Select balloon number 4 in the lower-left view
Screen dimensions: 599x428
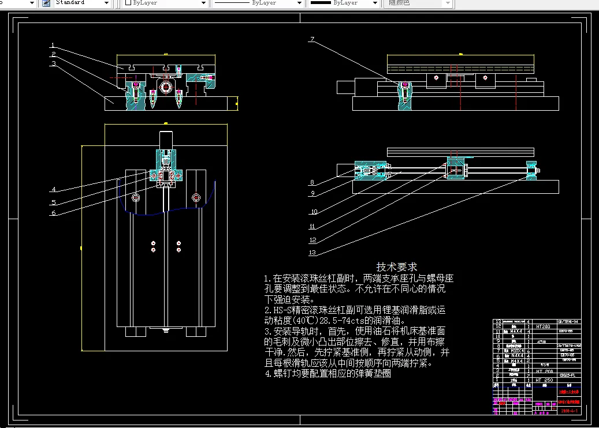click(x=54, y=189)
